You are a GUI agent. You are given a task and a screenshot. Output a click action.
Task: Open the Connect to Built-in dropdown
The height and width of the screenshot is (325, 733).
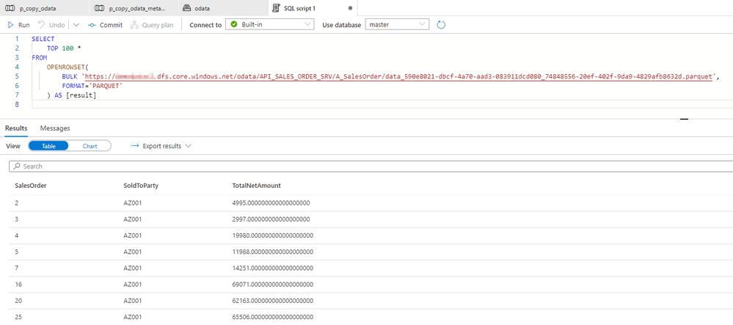(x=269, y=25)
